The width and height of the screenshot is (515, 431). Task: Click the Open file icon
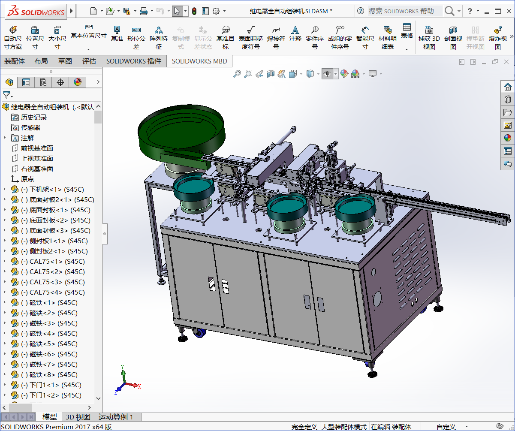110,11
